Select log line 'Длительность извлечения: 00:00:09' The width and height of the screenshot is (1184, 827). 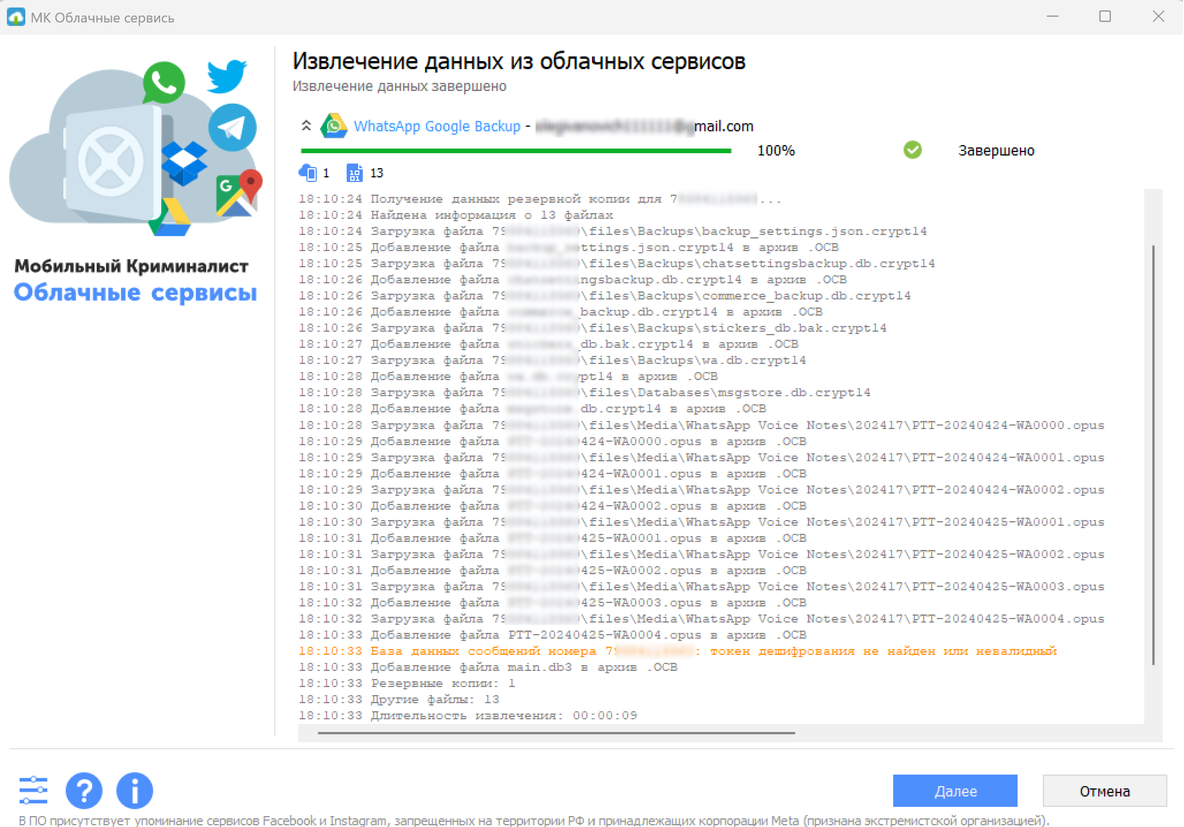(x=468, y=716)
